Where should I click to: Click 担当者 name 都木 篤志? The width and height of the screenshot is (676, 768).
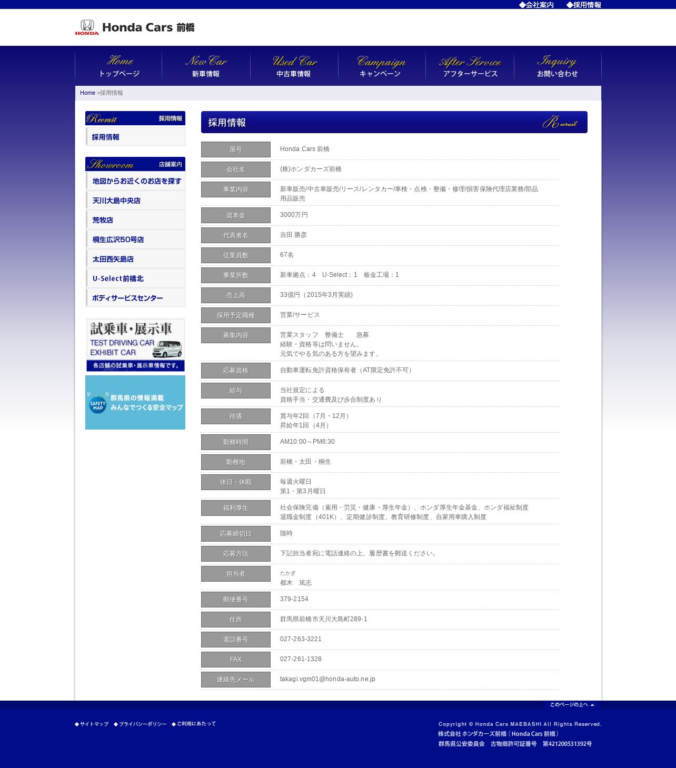[x=296, y=583]
